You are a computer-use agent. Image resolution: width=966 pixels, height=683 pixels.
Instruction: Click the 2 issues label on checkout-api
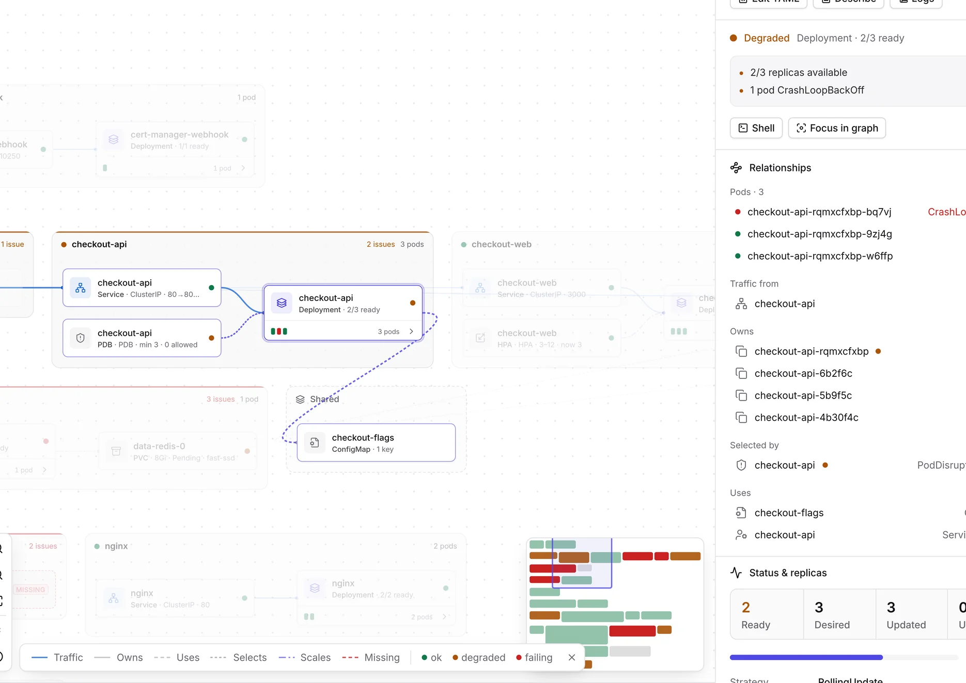[381, 244]
